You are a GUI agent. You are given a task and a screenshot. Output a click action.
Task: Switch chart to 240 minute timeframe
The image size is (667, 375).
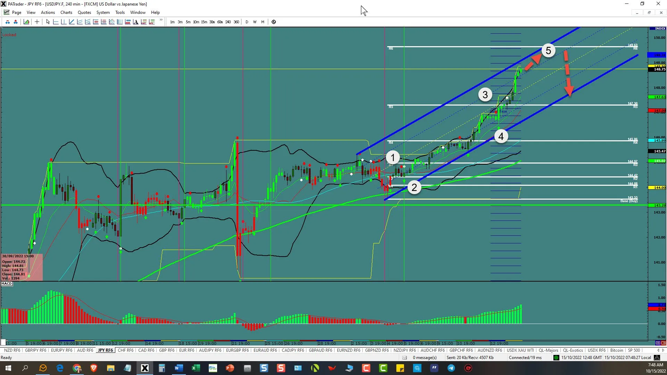click(228, 22)
